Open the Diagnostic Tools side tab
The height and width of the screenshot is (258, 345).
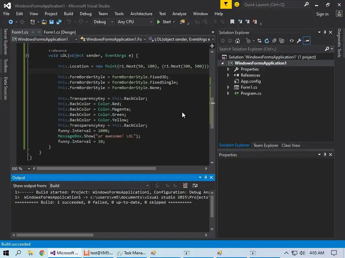(x=339, y=43)
